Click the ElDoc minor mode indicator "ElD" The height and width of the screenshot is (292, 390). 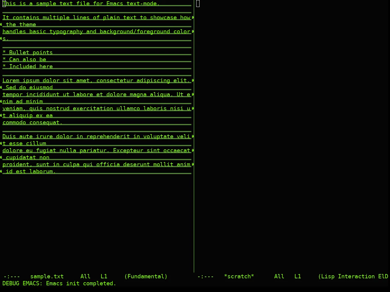pos(383,276)
